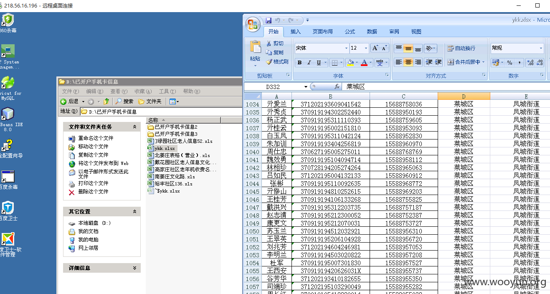Click the Redo icon in Excel
Image resolution: width=550 pixels, height=294 pixels.
(x=291, y=20)
